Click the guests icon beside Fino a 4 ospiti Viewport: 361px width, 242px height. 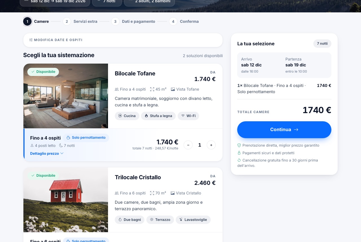tap(117, 89)
